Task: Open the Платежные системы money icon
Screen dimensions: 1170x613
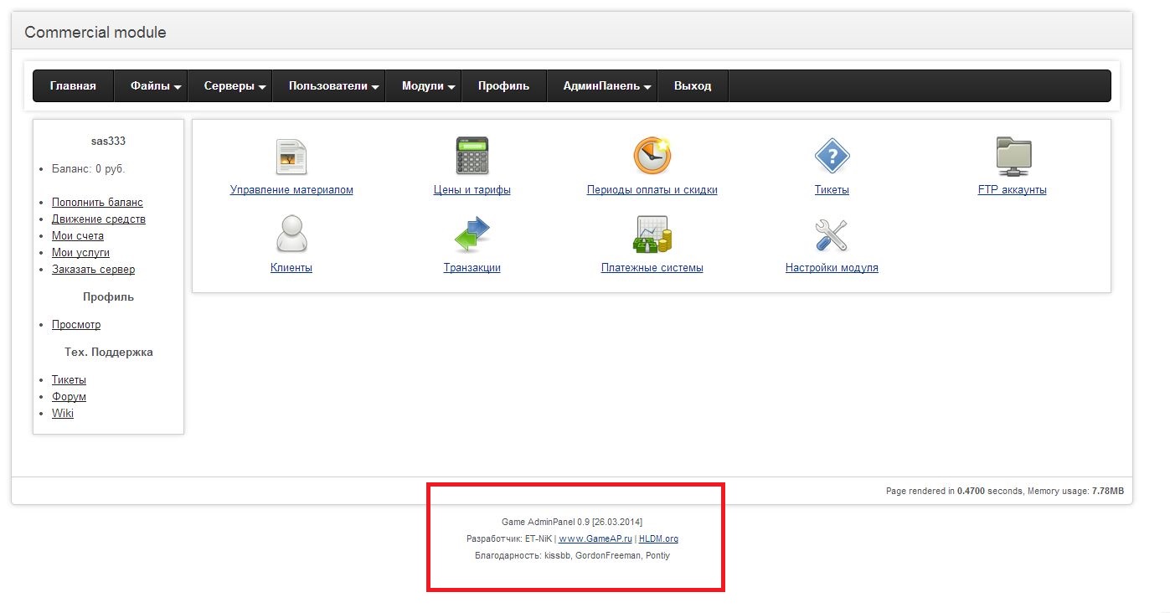Action: pyautogui.click(x=652, y=234)
